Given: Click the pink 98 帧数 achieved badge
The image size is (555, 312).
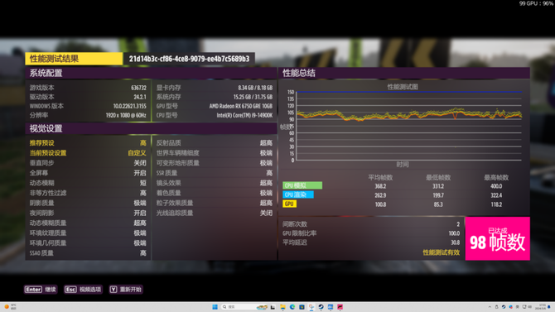Looking at the screenshot, I should 497,238.
